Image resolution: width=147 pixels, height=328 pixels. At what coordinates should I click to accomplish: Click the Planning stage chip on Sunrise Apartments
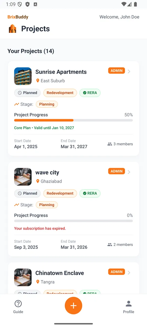pos(47,104)
